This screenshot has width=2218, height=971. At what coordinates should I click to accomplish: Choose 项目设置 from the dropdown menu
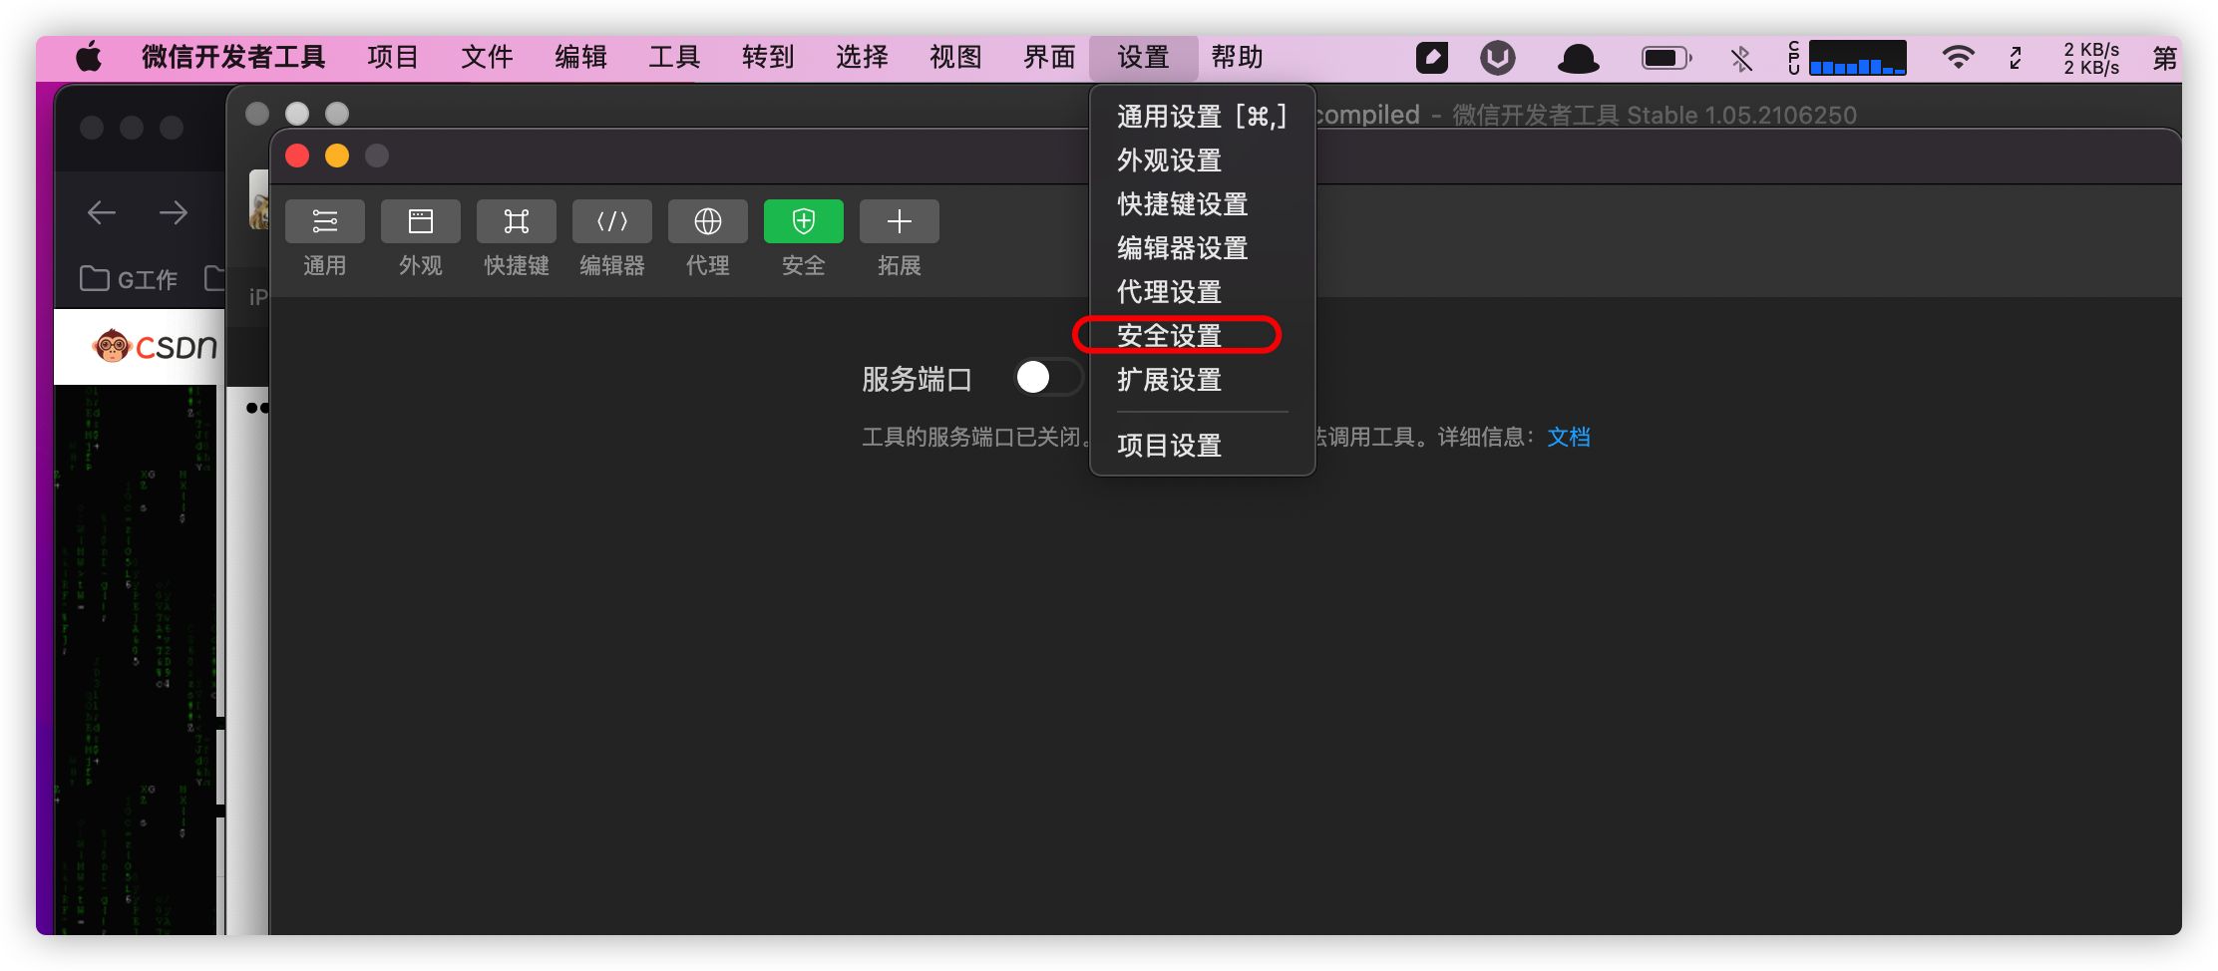coord(1169,446)
